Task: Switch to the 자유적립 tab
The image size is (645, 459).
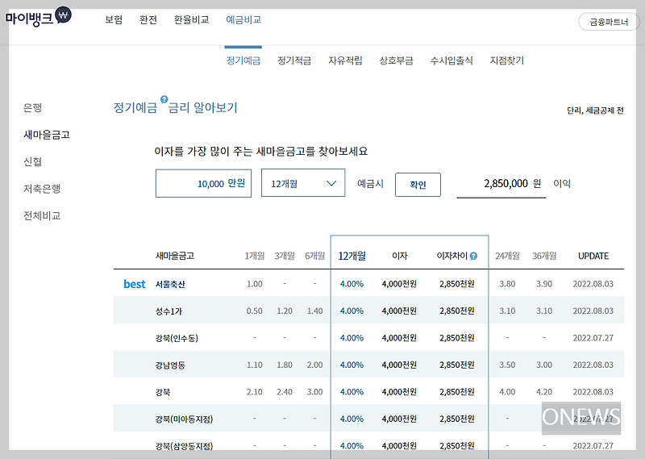Action: (x=345, y=61)
